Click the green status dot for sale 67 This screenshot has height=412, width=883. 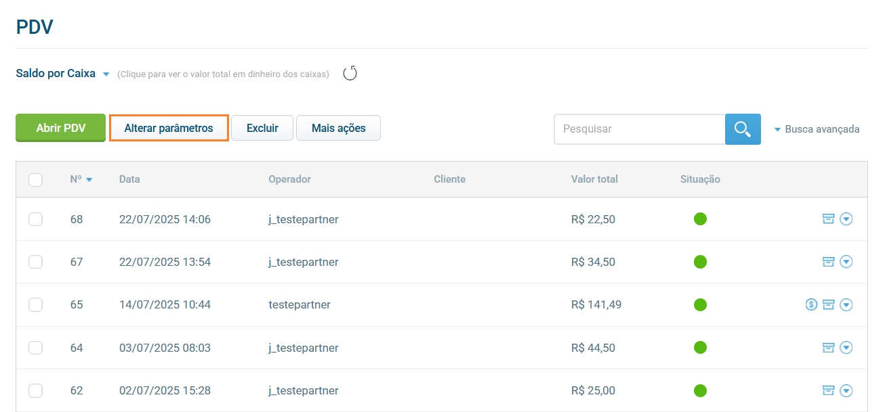(x=700, y=262)
